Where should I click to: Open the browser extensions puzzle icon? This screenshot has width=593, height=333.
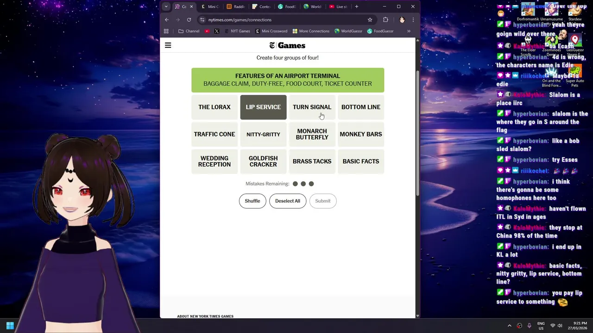385,20
